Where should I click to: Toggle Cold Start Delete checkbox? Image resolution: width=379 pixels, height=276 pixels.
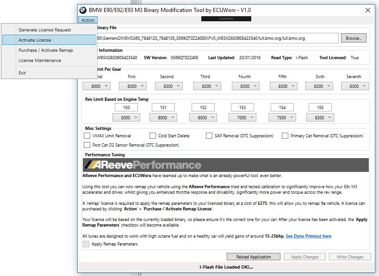tap(153, 136)
